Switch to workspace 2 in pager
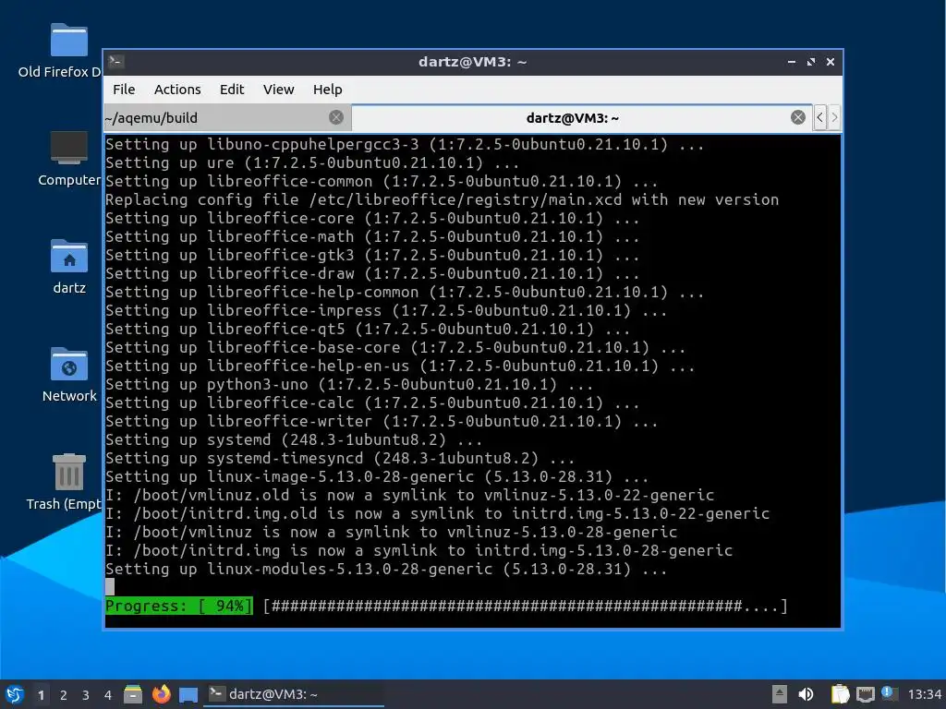This screenshot has width=946, height=709. click(64, 695)
